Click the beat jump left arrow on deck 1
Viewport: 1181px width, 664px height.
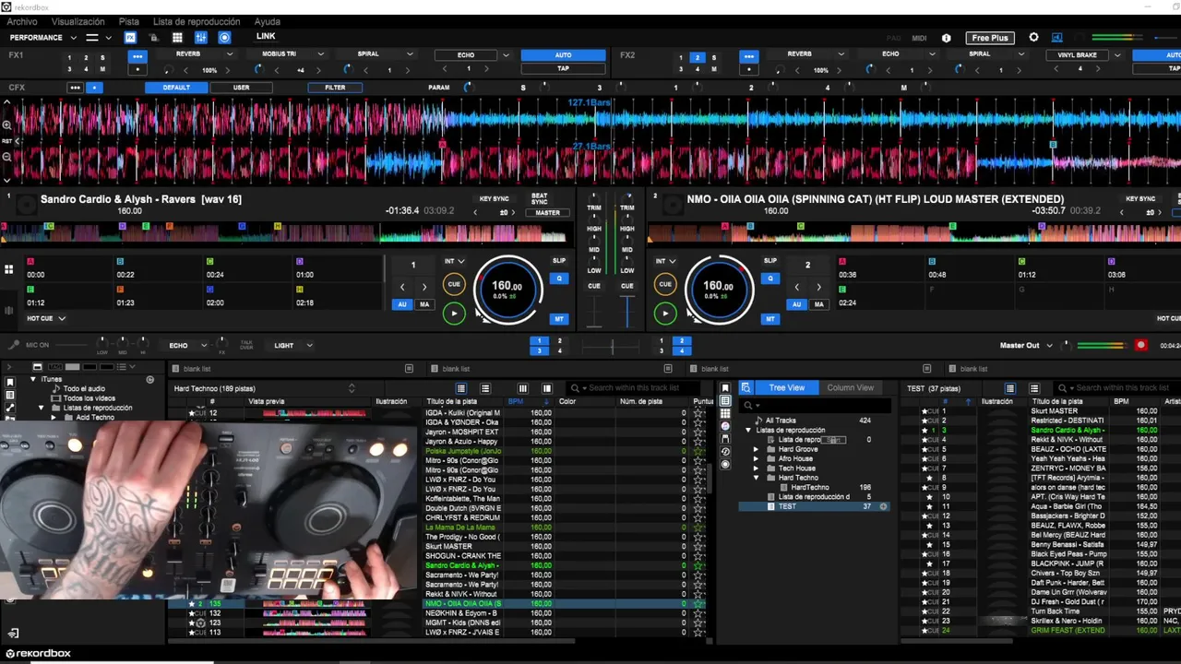coord(402,288)
